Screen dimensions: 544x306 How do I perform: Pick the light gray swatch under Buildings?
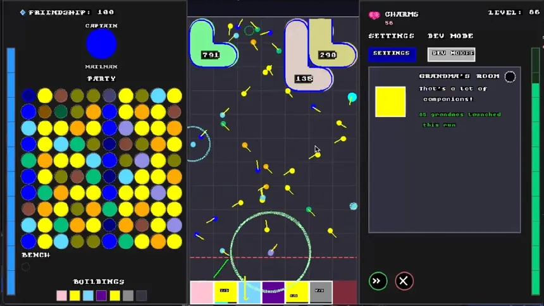[x=128, y=296]
